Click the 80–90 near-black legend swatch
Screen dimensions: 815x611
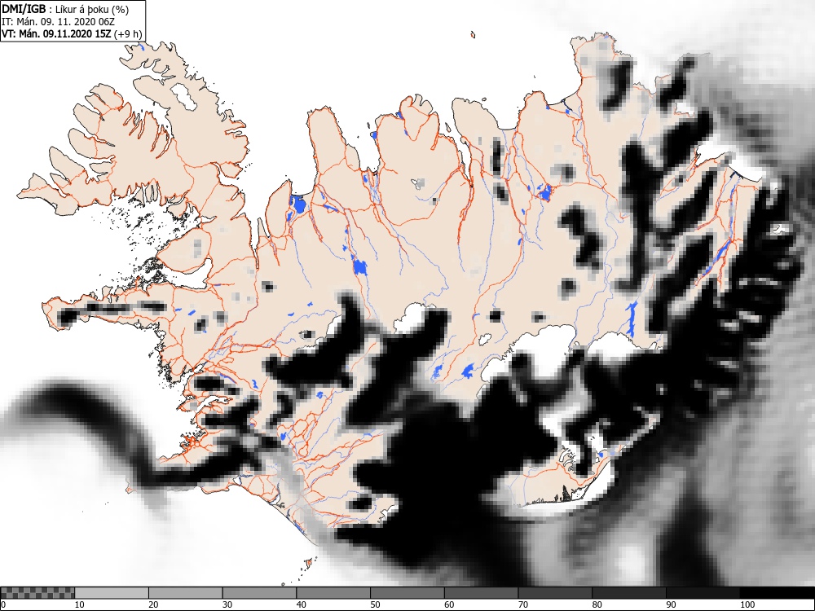point(629,593)
